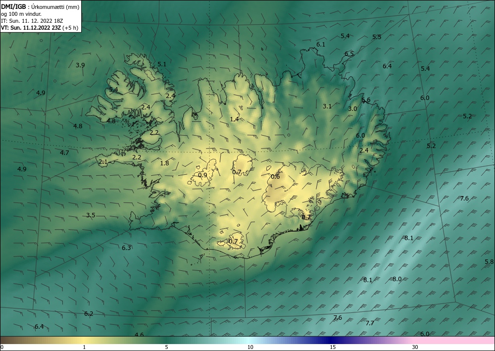Click the yellow section of the color scale

pos(84,340)
